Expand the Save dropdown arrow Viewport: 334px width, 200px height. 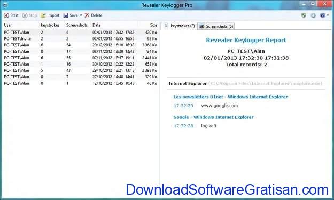(81, 15)
